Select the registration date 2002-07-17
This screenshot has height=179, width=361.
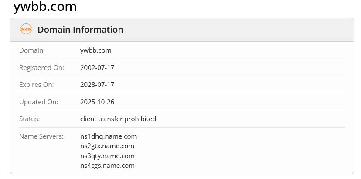(97, 68)
